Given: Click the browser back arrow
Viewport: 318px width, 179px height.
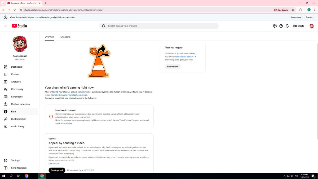Looking at the screenshot, I should (x=3, y=10).
